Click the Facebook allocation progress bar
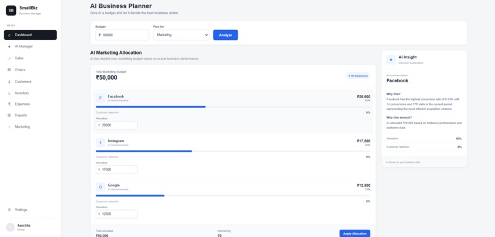Image resolution: width=495 pixels, height=237 pixels. [233, 107]
